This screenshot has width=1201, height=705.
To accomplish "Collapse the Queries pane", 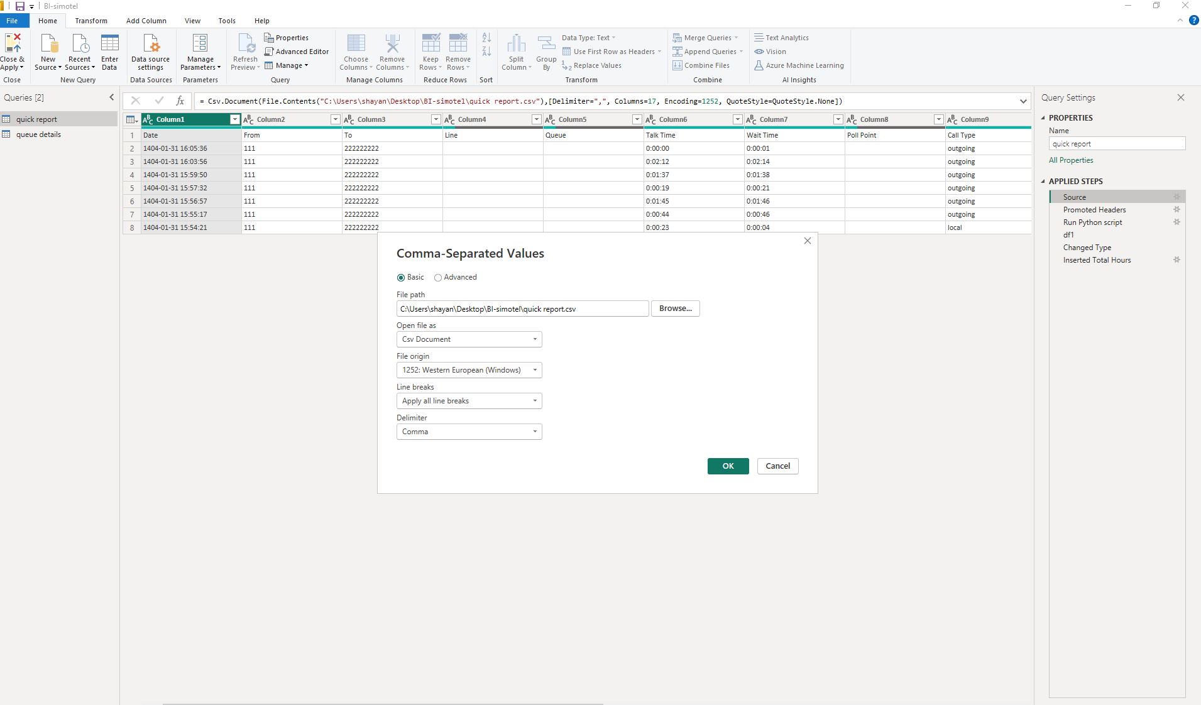I will click(x=112, y=97).
